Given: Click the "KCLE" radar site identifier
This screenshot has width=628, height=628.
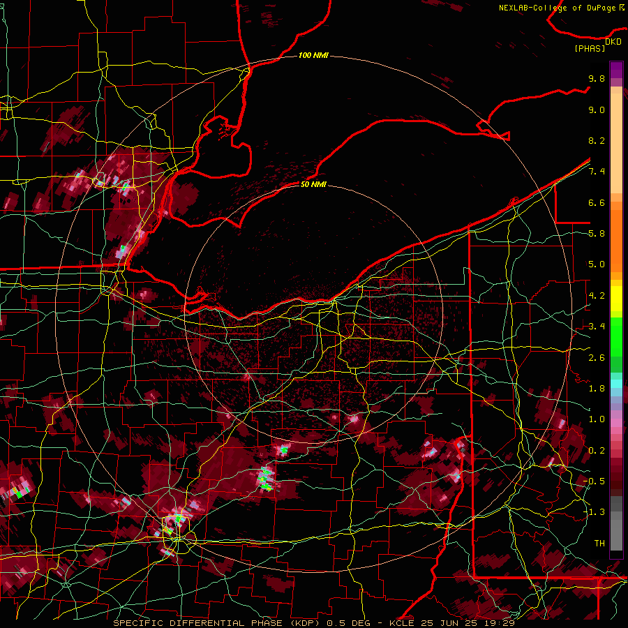Looking at the screenshot, I should coord(401,623).
